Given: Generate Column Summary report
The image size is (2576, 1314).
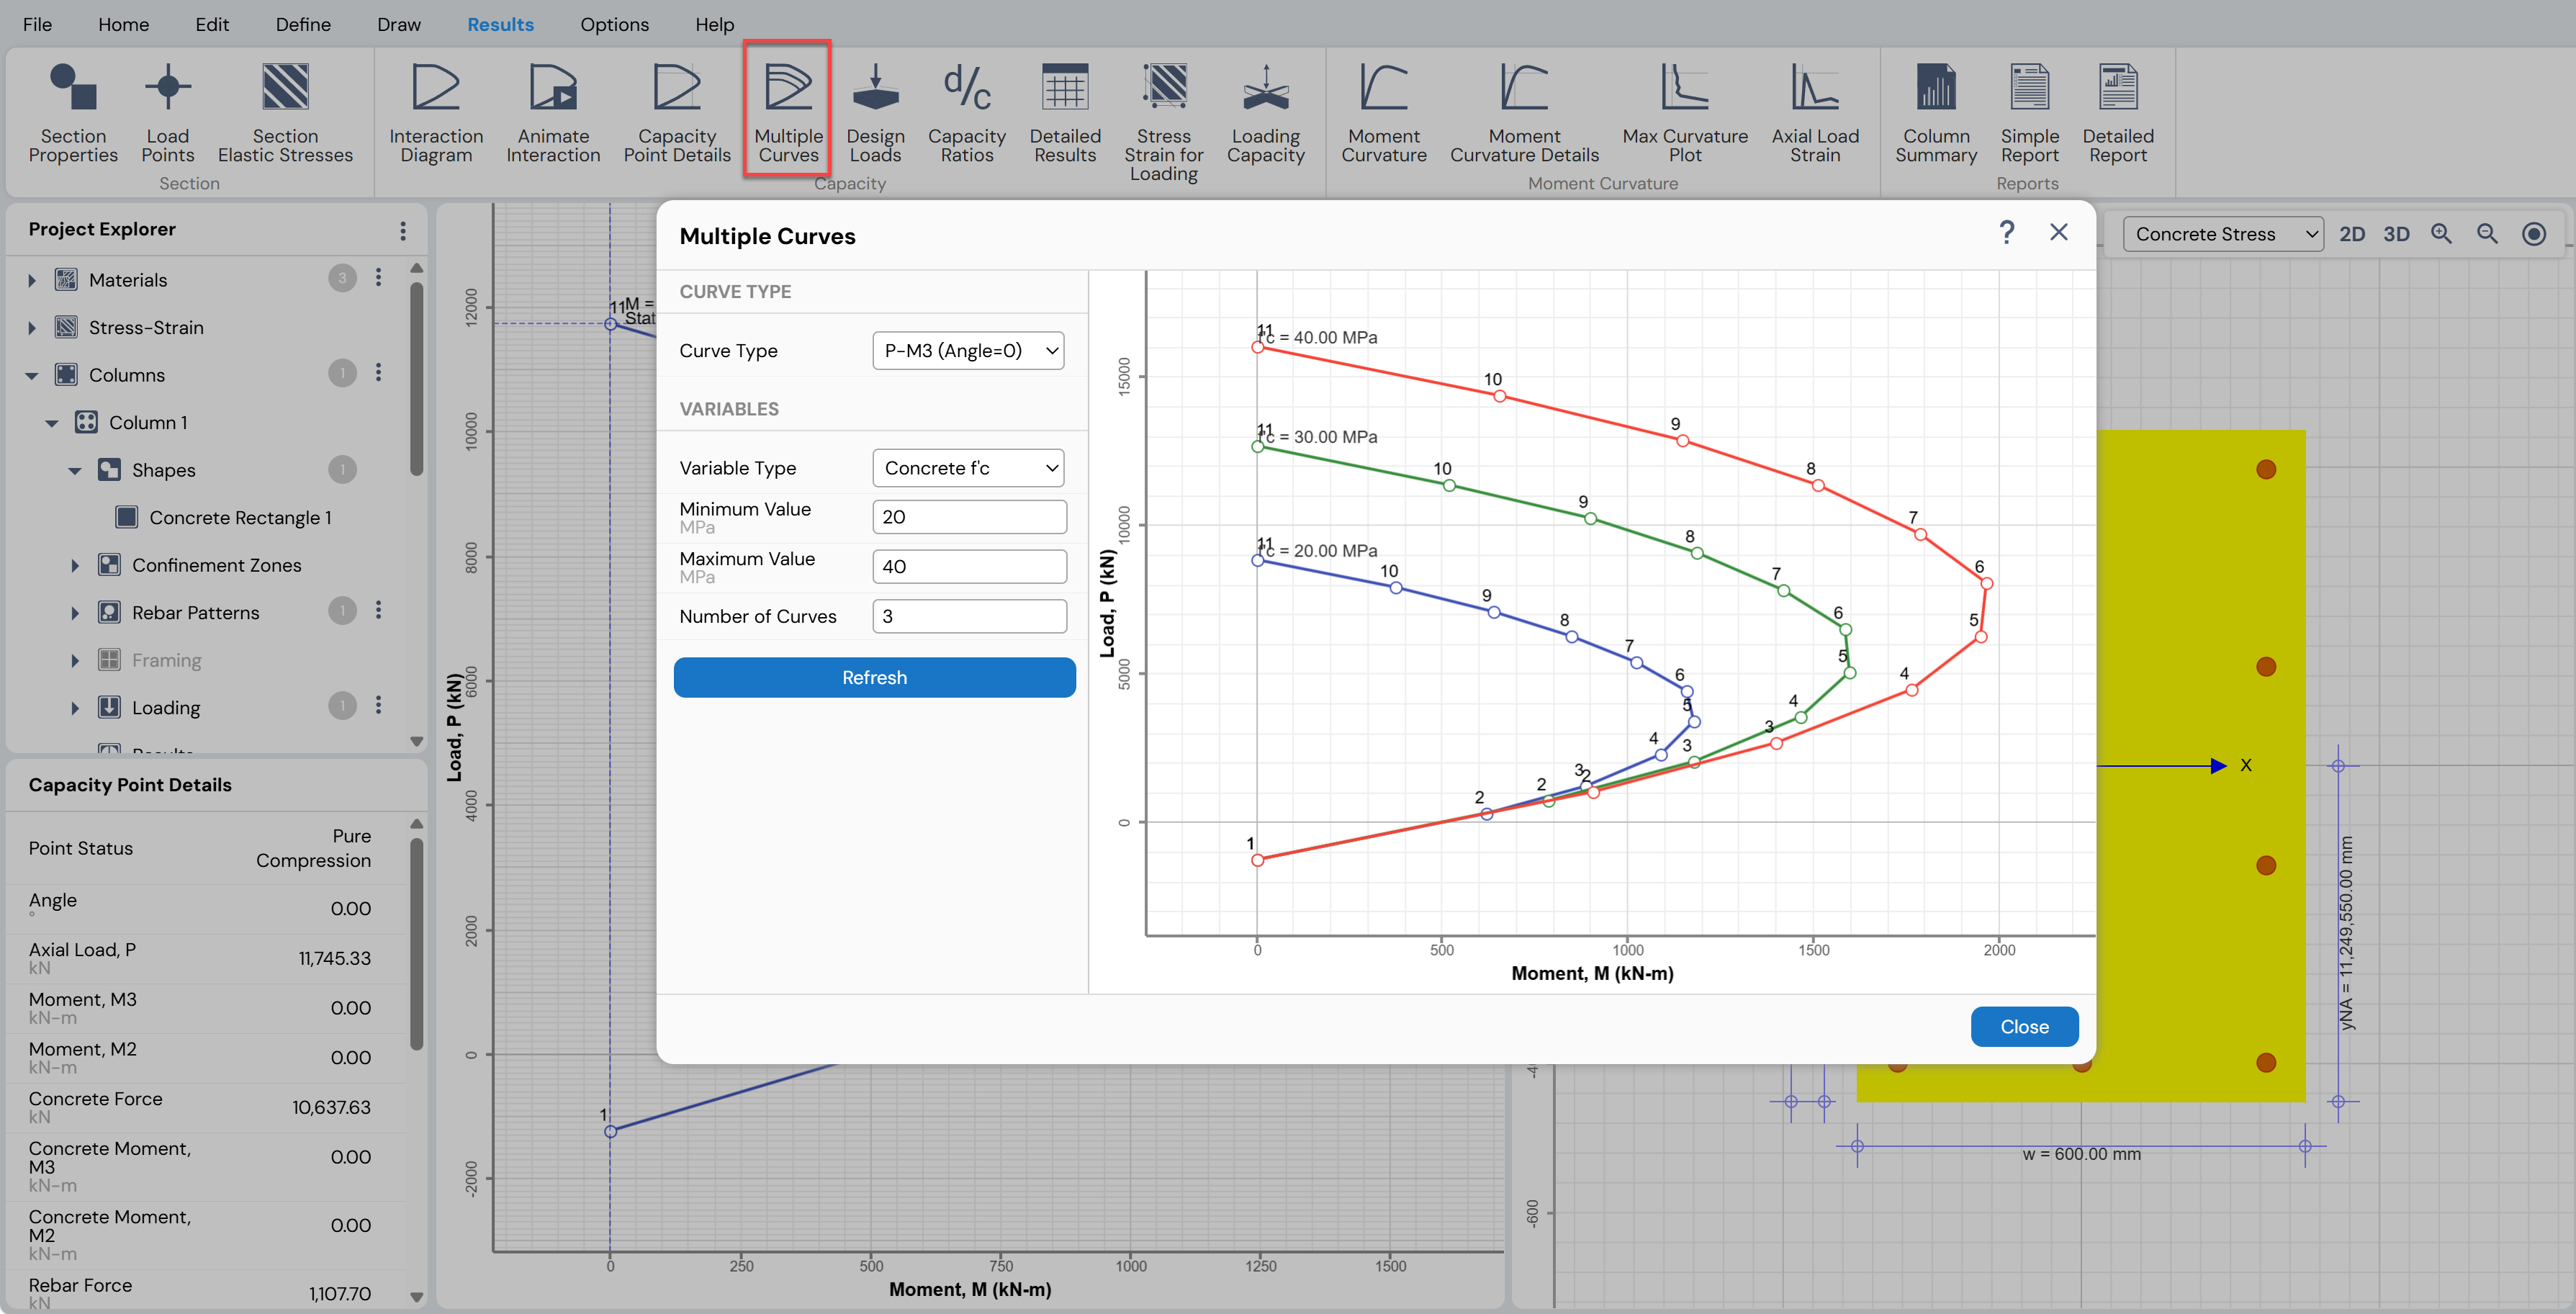Looking at the screenshot, I should [1936, 112].
